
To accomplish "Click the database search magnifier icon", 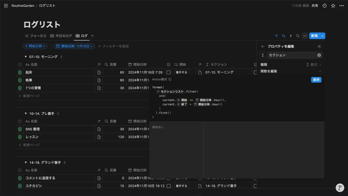I will click(x=298, y=36).
